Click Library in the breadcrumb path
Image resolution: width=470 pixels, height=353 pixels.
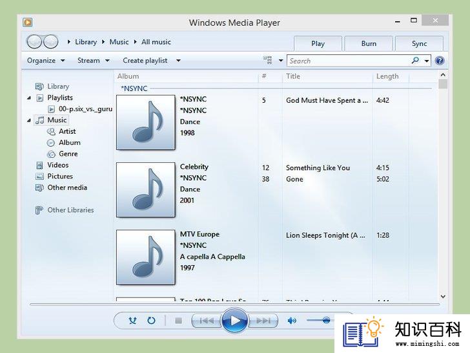click(86, 42)
